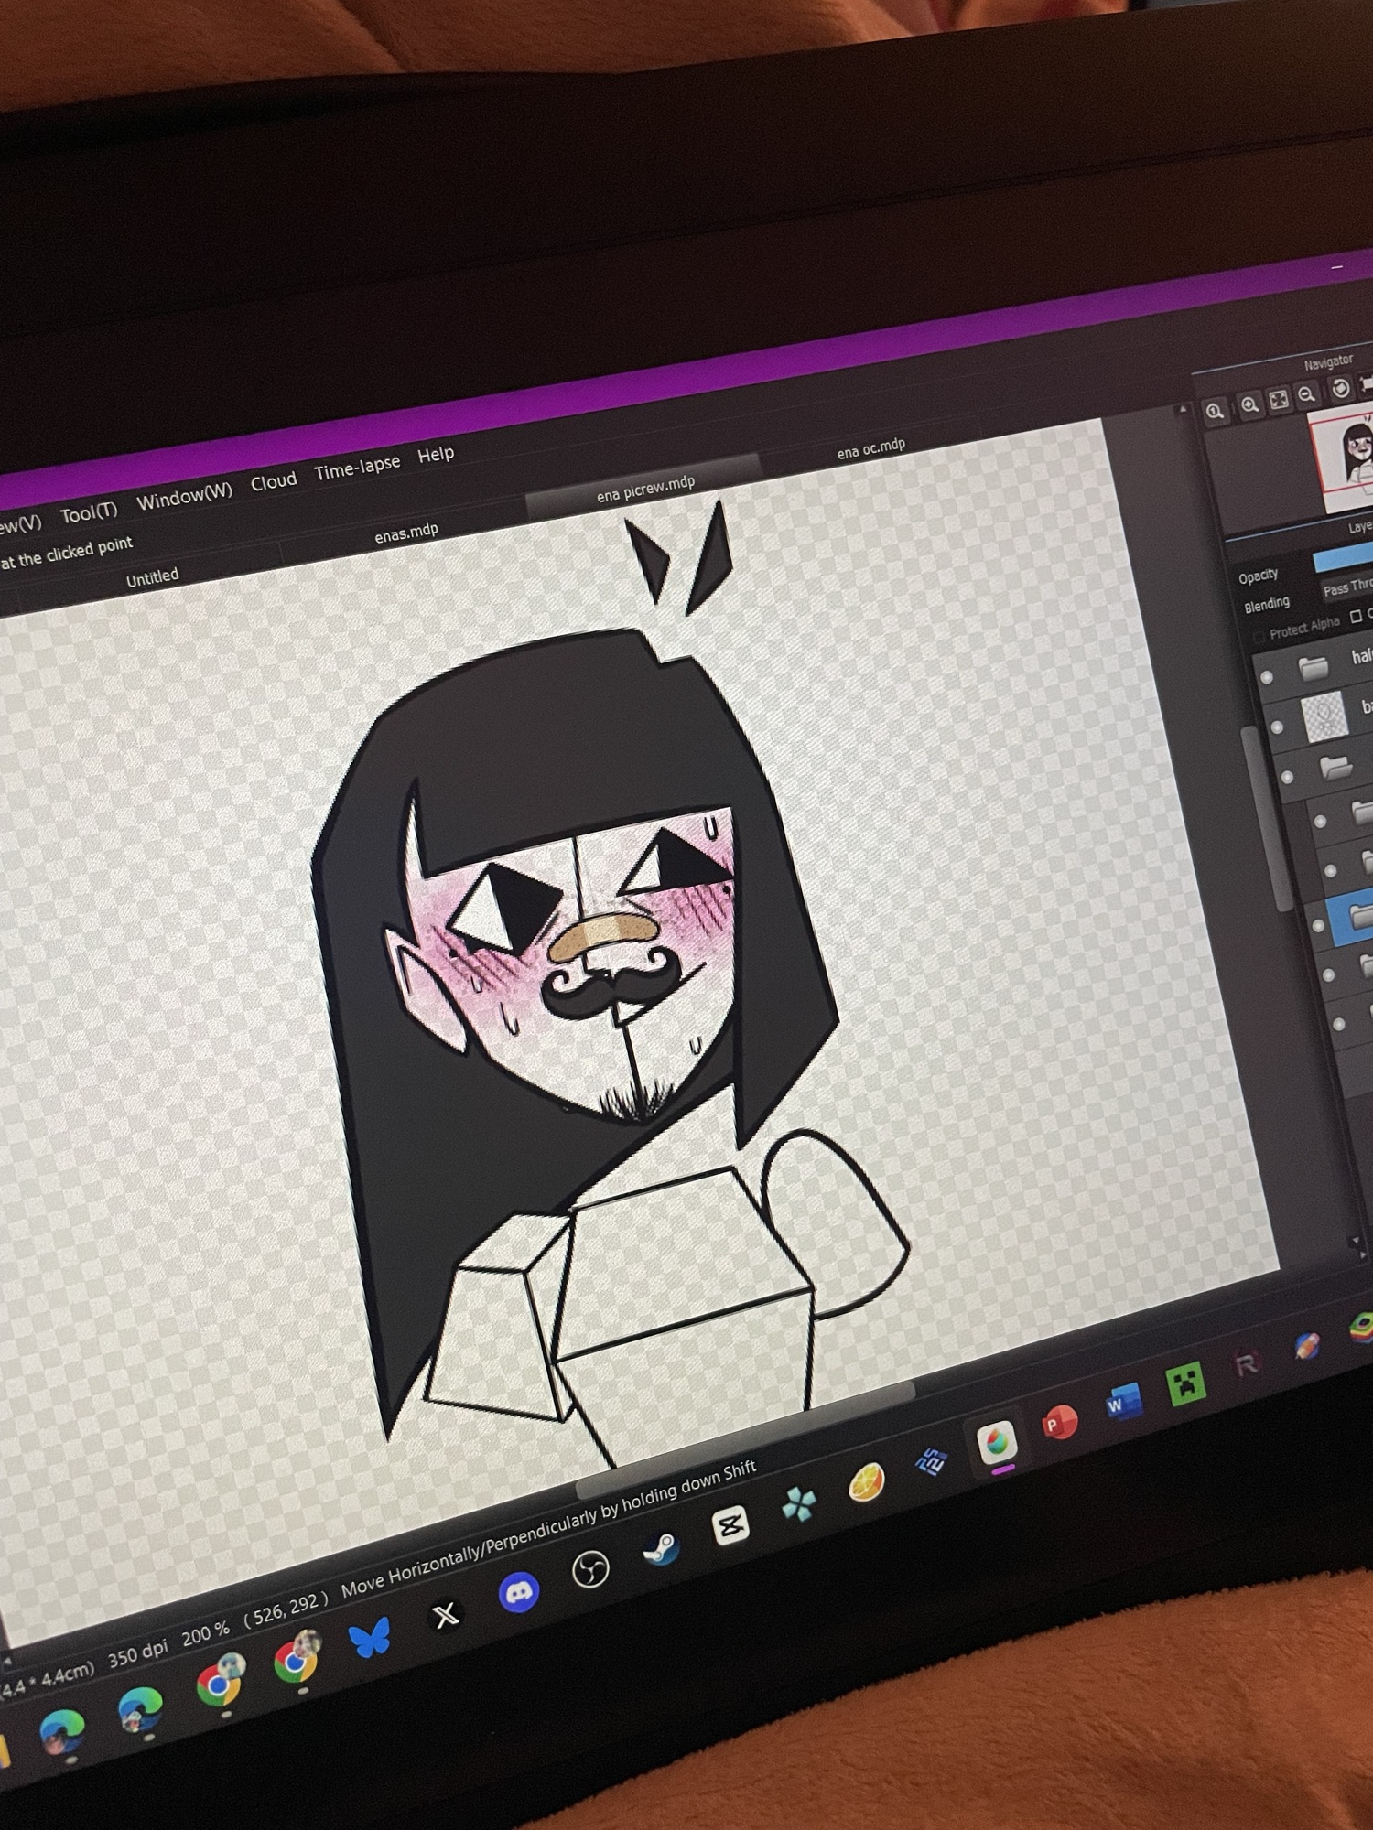Open the Blending mode dropdown

1347,587
